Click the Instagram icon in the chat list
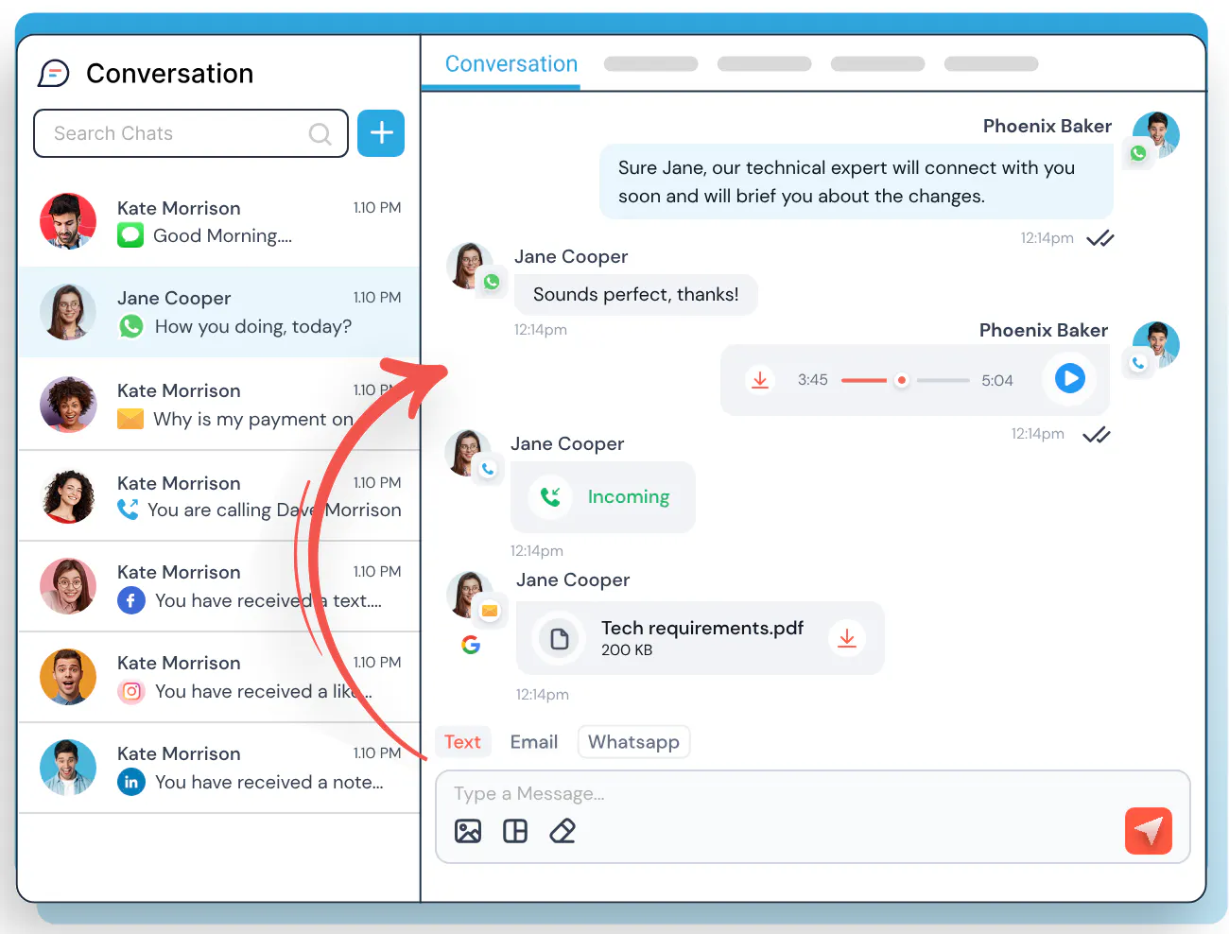 [131, 692]
